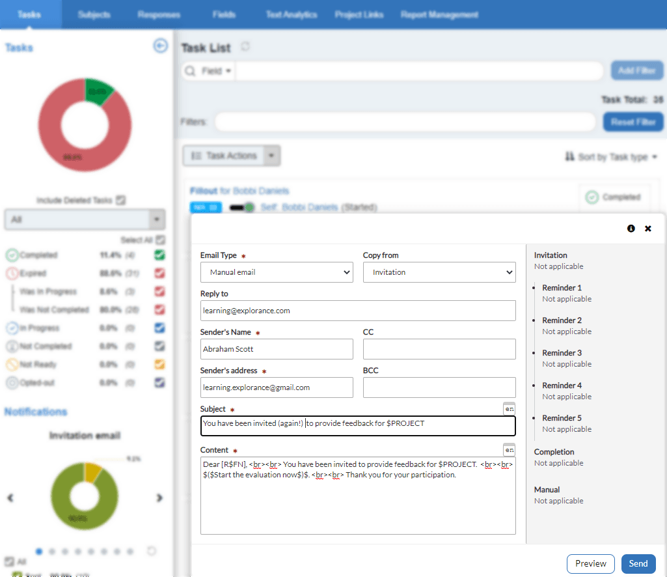Click the Content text area
Viewport: 667px width, 577px height.
[x=358, y=496]
